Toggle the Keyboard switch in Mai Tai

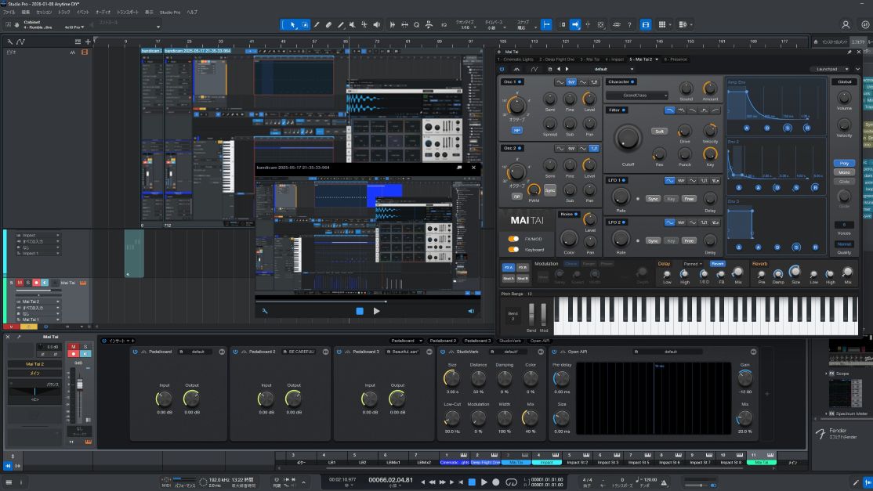point(514,249)
